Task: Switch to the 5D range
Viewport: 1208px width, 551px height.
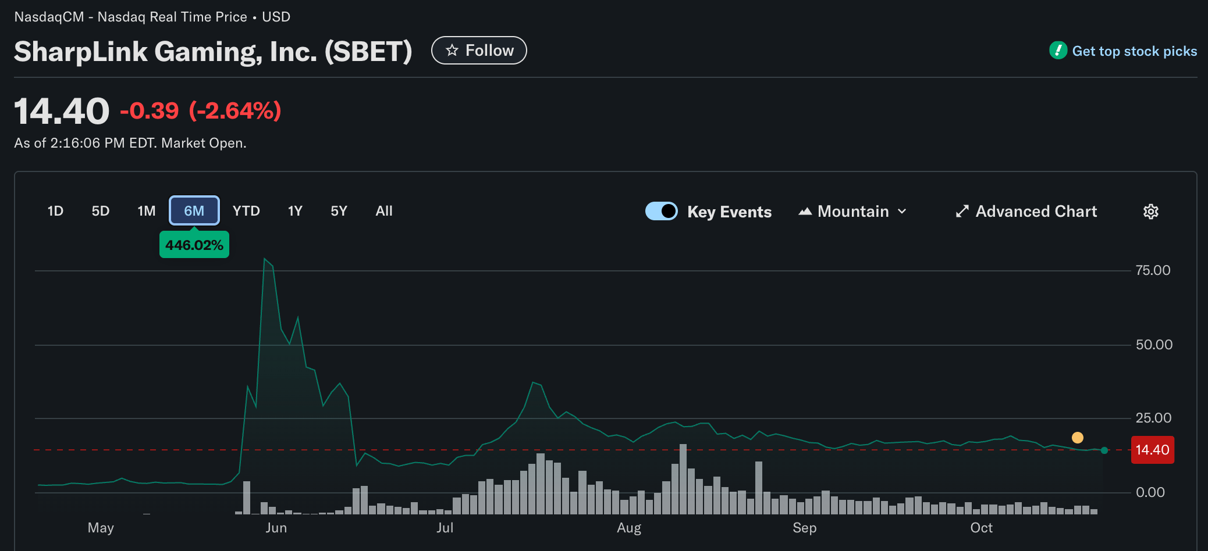Action: pos(101,211)
